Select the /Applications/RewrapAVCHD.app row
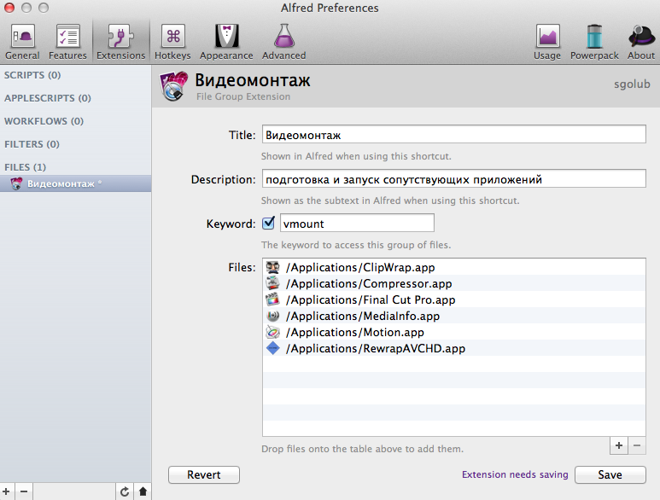This screenshot has width=660, height=500. point(453,348)
